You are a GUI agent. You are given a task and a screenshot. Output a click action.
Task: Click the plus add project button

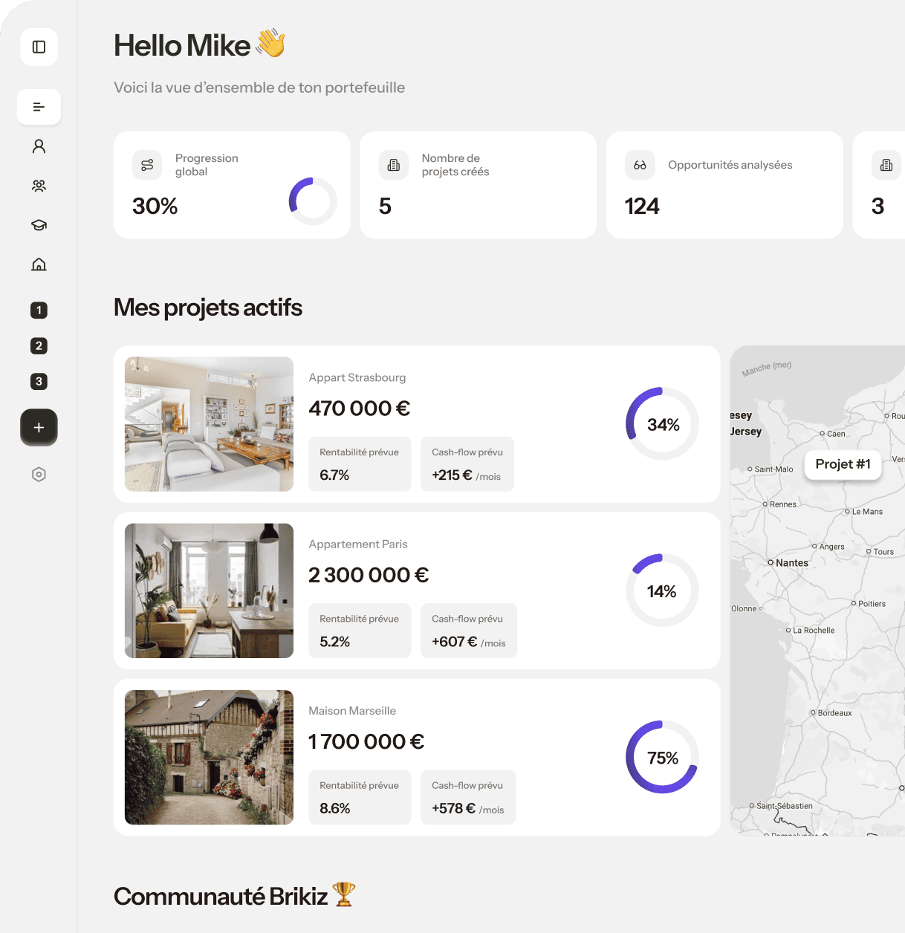[39, 427]
